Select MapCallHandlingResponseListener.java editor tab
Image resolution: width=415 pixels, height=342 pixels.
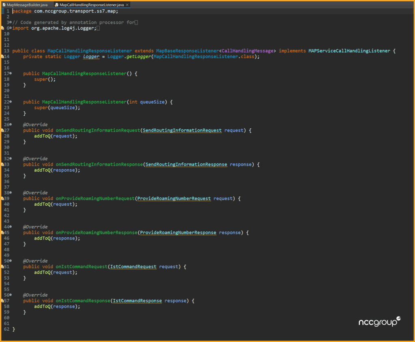click(x=91, y=4)
